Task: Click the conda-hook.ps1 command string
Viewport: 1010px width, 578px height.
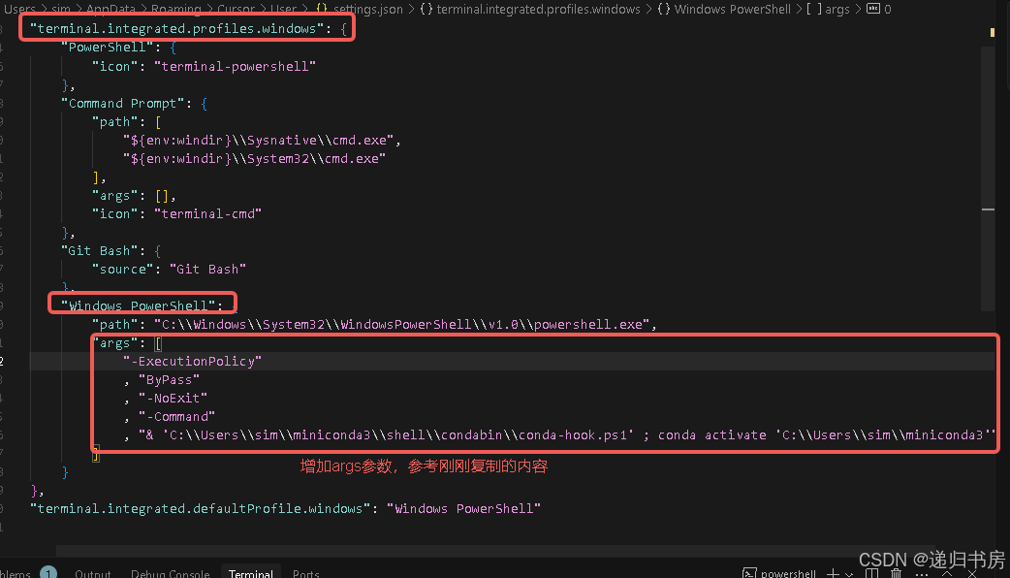Action: [x=567, y=434]
